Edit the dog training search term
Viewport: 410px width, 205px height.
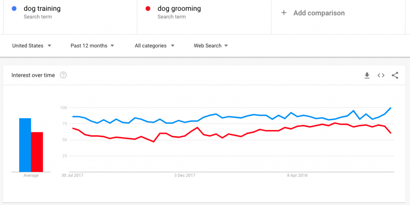click(42, 9)
